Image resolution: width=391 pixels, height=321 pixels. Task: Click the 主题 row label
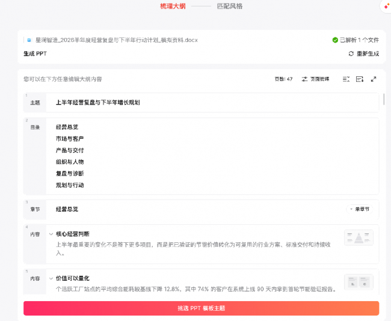[35, 103]
